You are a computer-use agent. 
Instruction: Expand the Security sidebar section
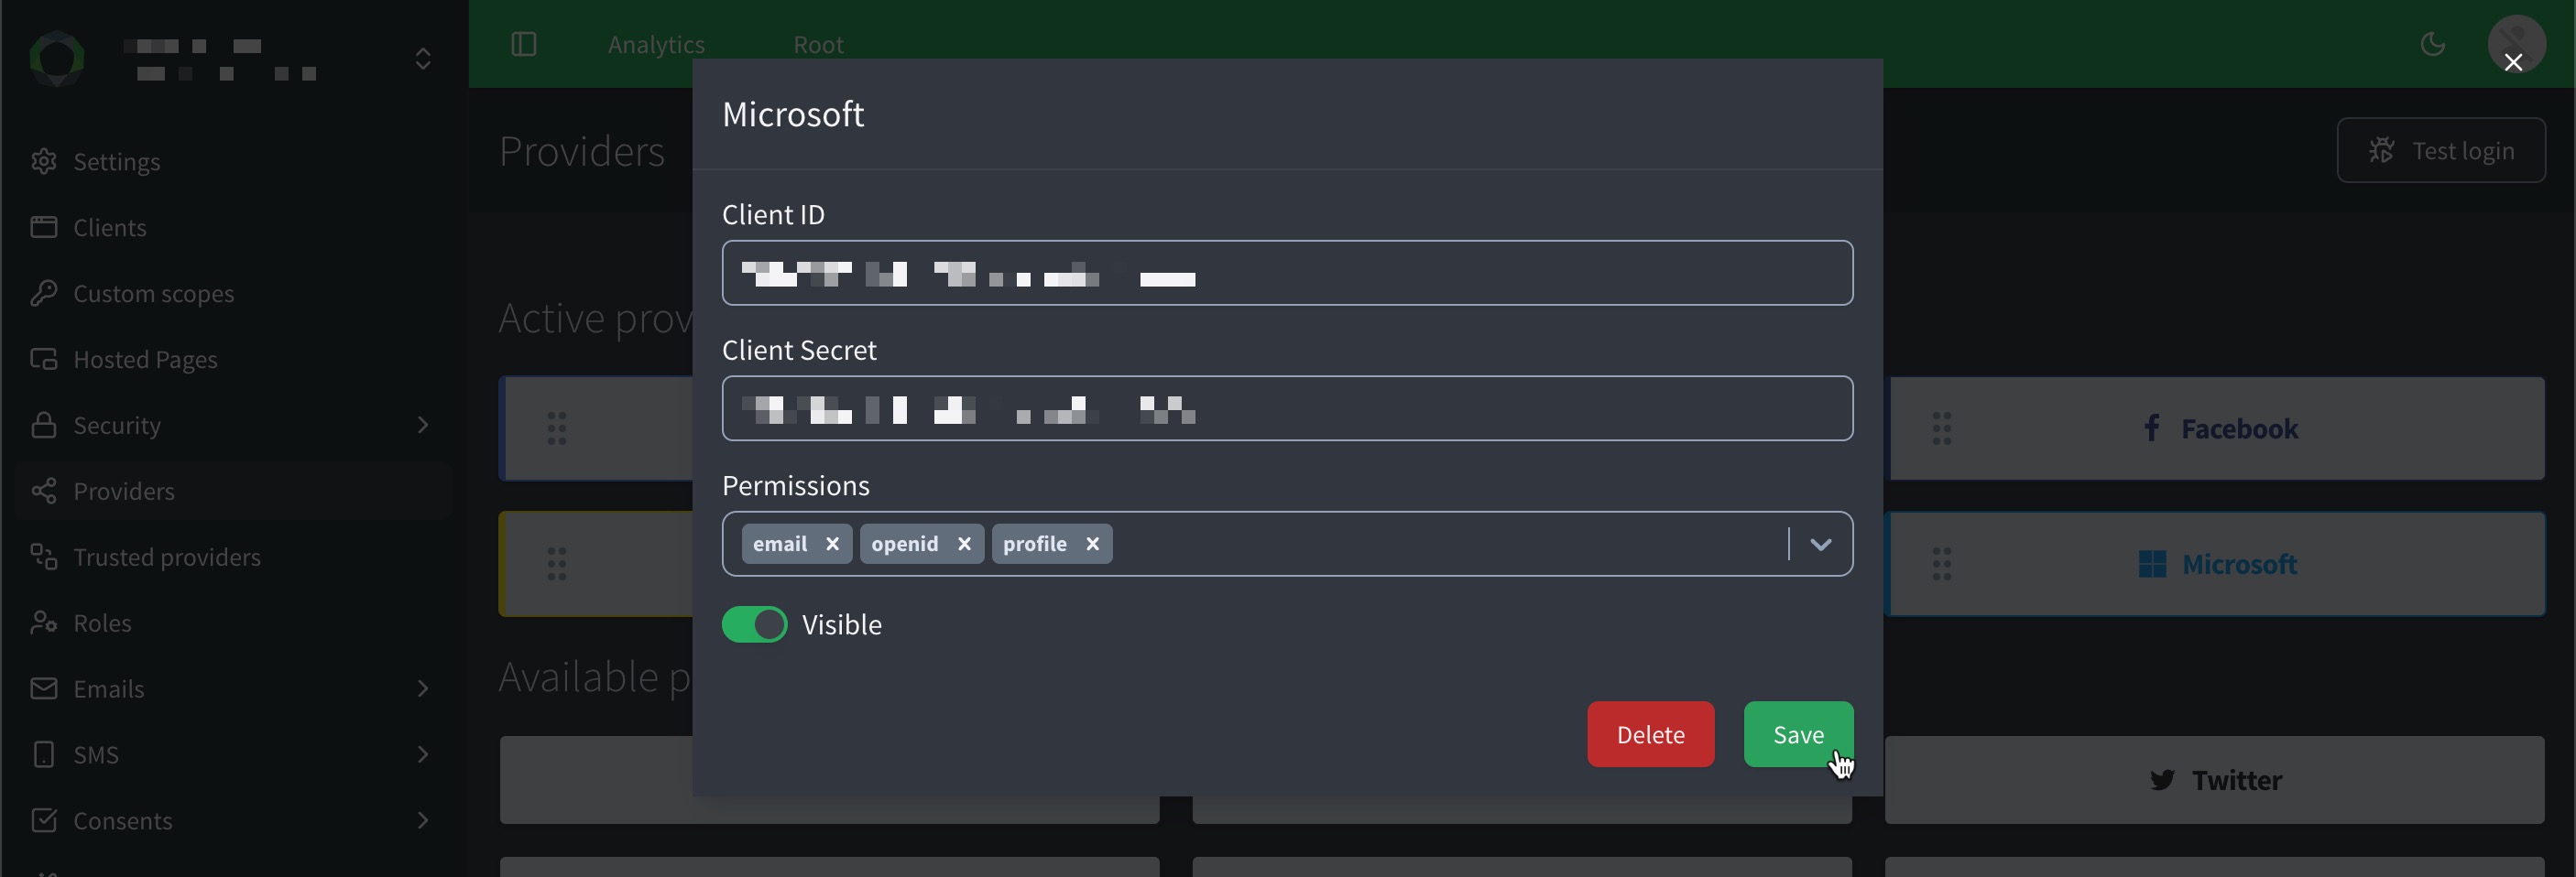(x=117, y=425)
